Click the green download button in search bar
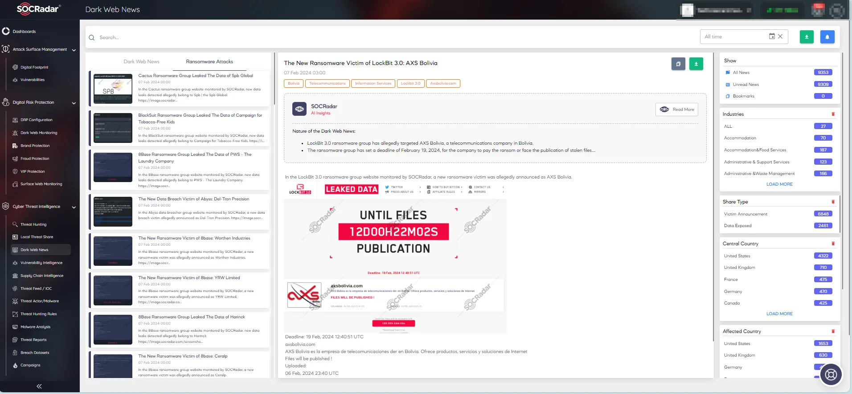The width and height of the screenshot is (852, 394). pos(807,37)
